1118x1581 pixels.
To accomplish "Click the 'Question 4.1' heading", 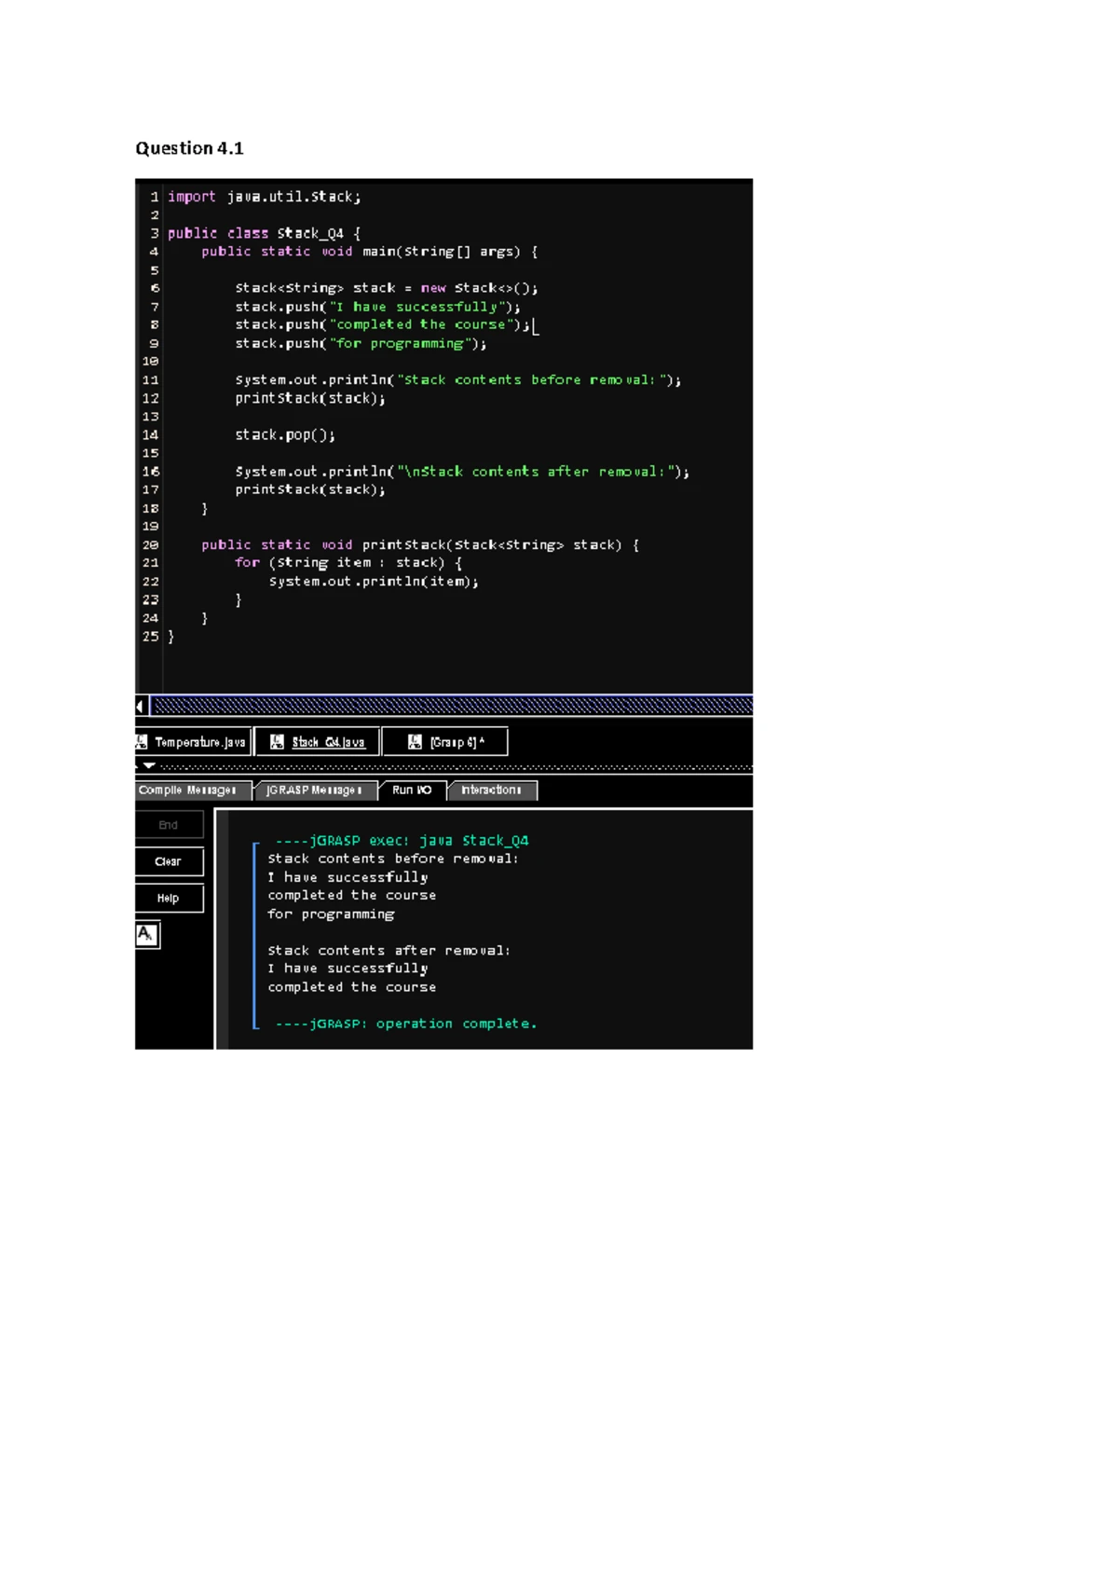I will (x=189, y=148).
